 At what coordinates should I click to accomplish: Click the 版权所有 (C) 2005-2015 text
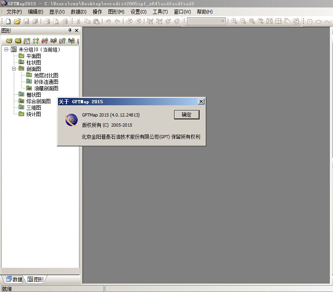pos(107,125)
